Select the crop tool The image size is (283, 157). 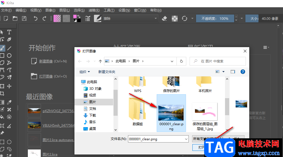tap(2, 93)
